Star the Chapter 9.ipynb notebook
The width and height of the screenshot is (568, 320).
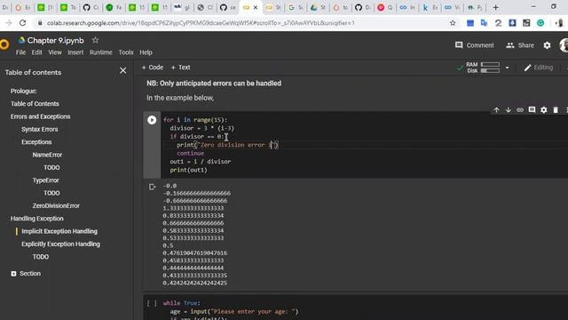[95, 40]
